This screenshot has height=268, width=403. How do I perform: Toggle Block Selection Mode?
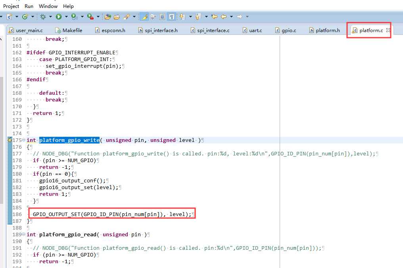pos(162,17)
